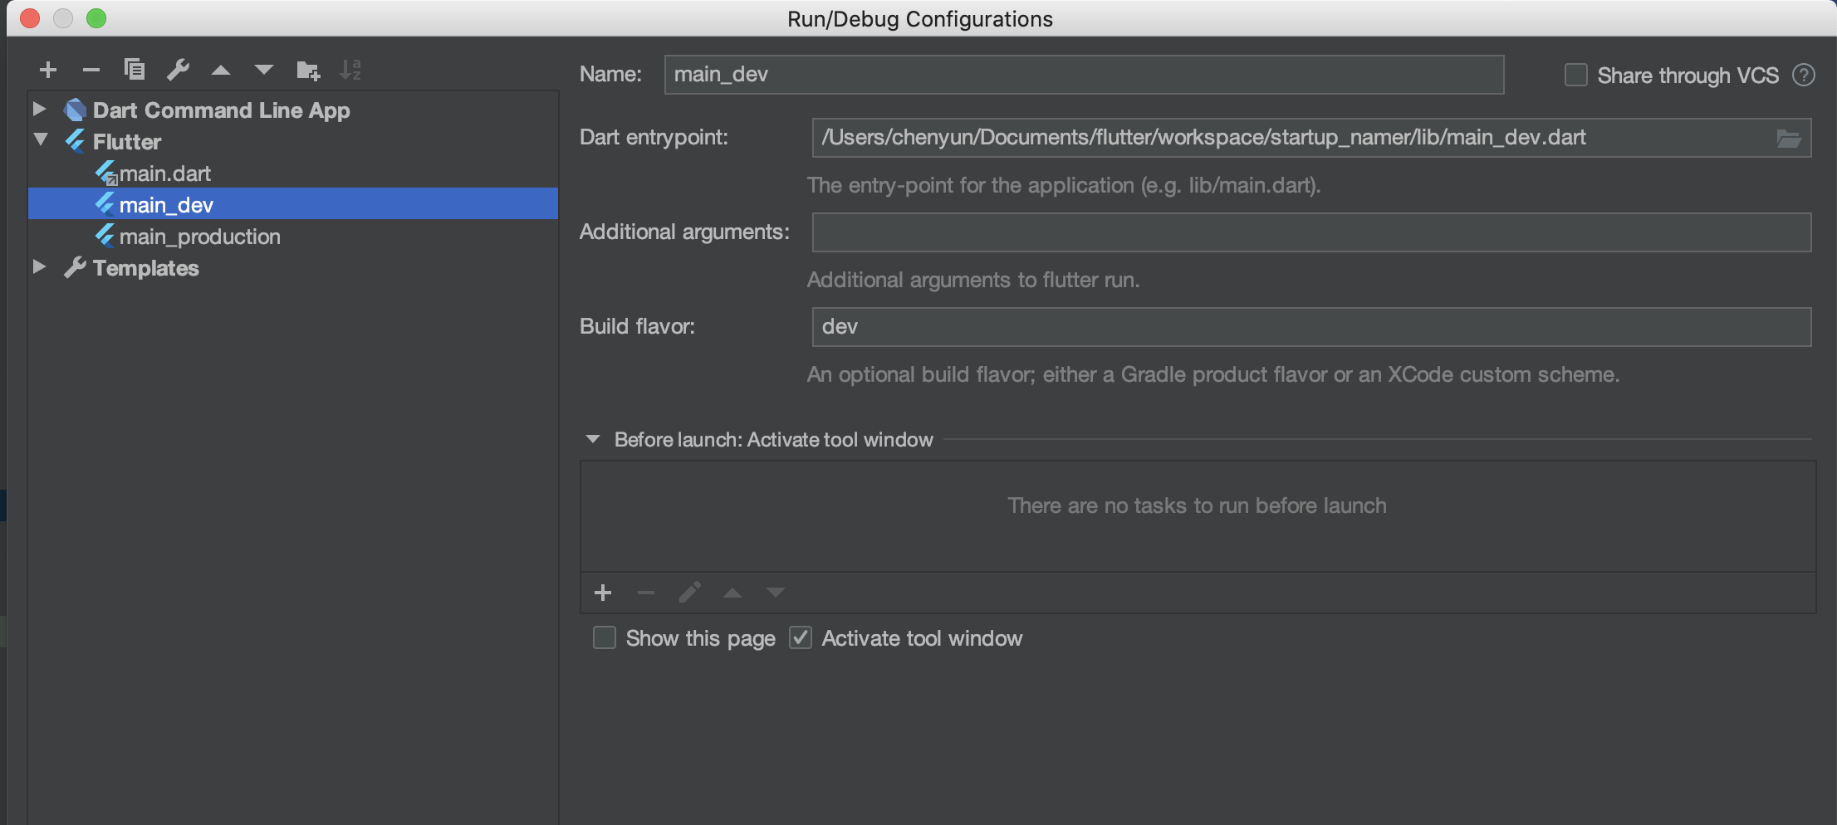This screenshot has height=825, width=1837.
Task: Add a before launch task
Action: tap(603, 593)
